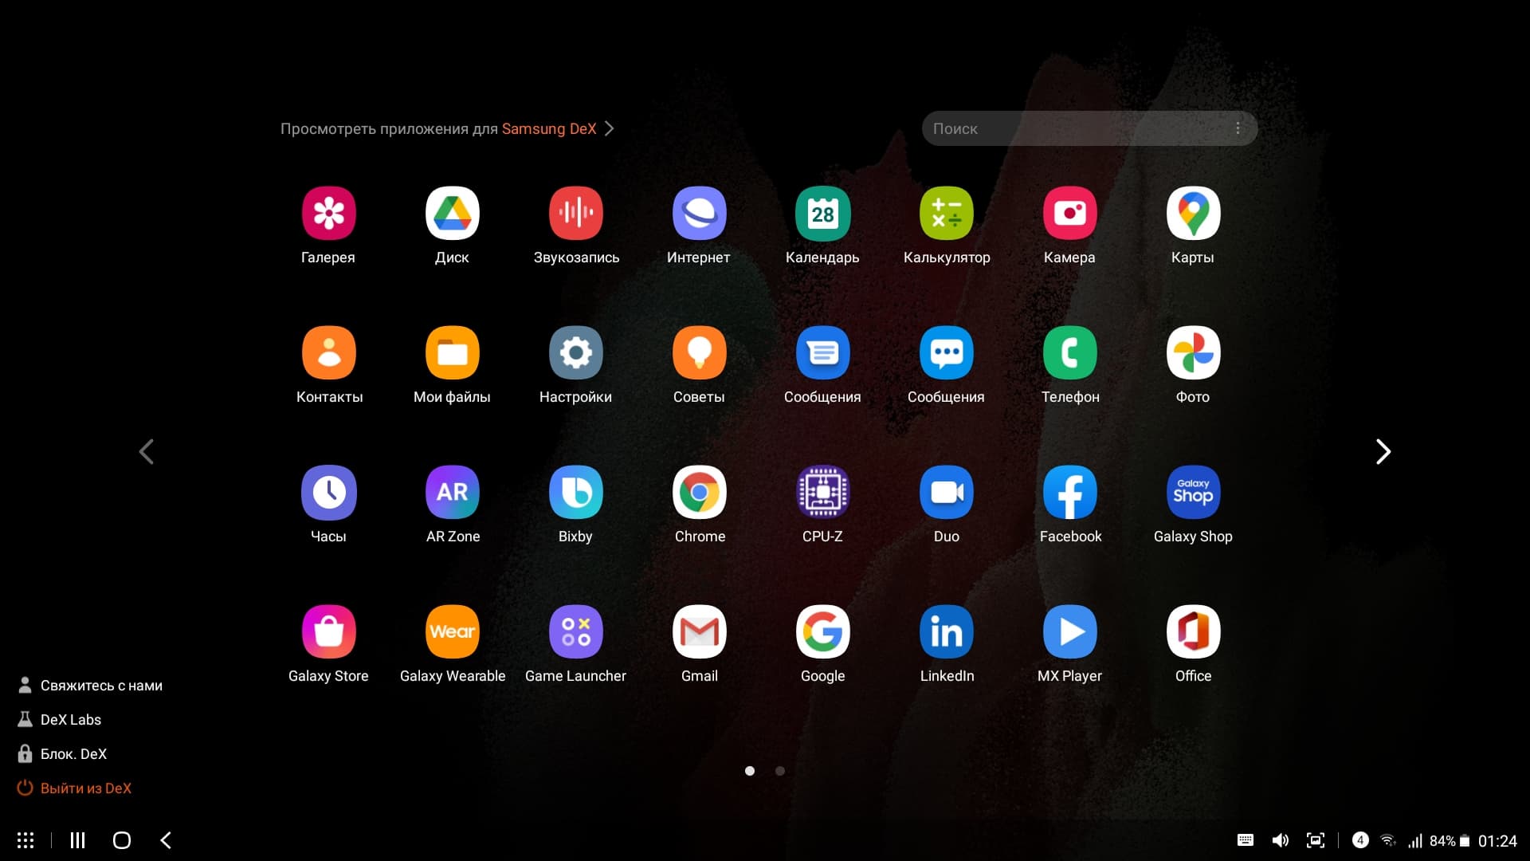This screenshot has height=861, width=1530.
Task: Open Game Launcher app icon
Action: (575, 632)
